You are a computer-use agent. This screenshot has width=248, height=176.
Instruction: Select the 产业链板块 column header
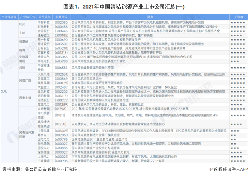(x=9, y=17)
